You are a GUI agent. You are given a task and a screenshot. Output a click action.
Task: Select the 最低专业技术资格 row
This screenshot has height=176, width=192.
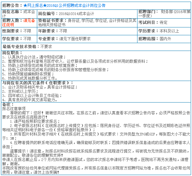(96, 47)
